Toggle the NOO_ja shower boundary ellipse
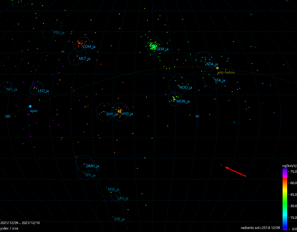This screenshot has width=297, height=232. 179,85
